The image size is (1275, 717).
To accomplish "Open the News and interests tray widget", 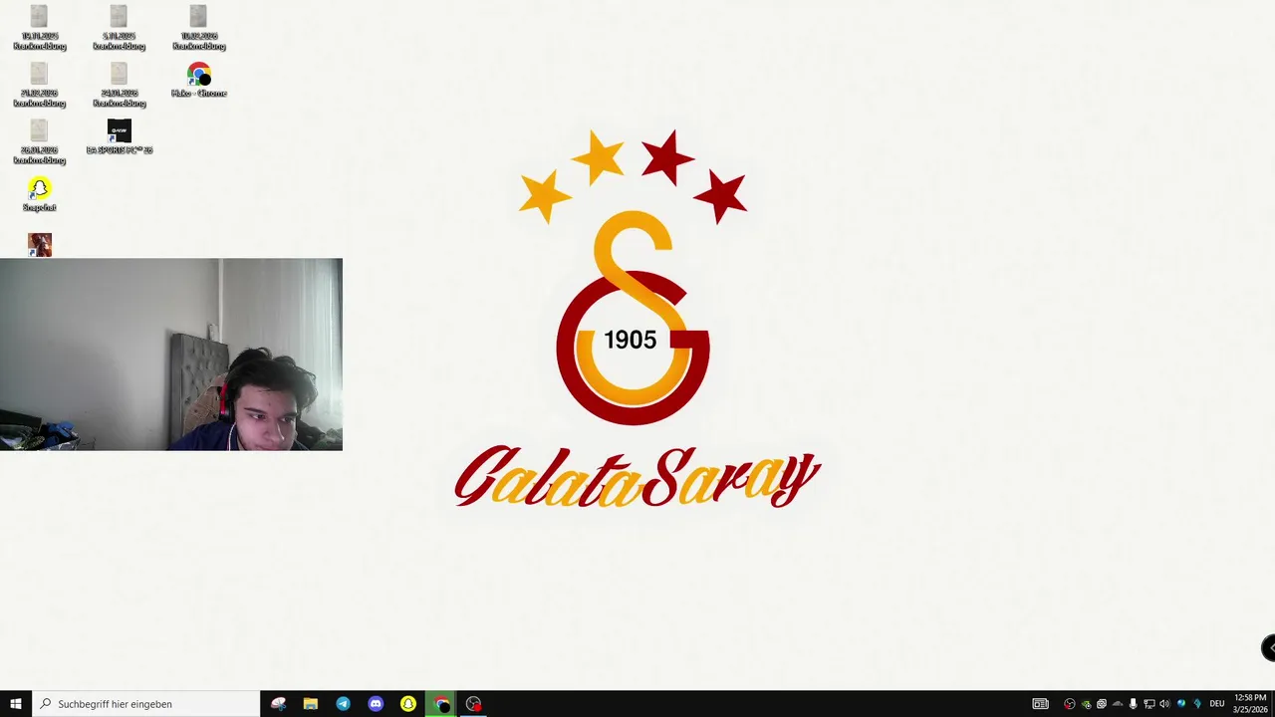I will click(x=1040, y=704).
